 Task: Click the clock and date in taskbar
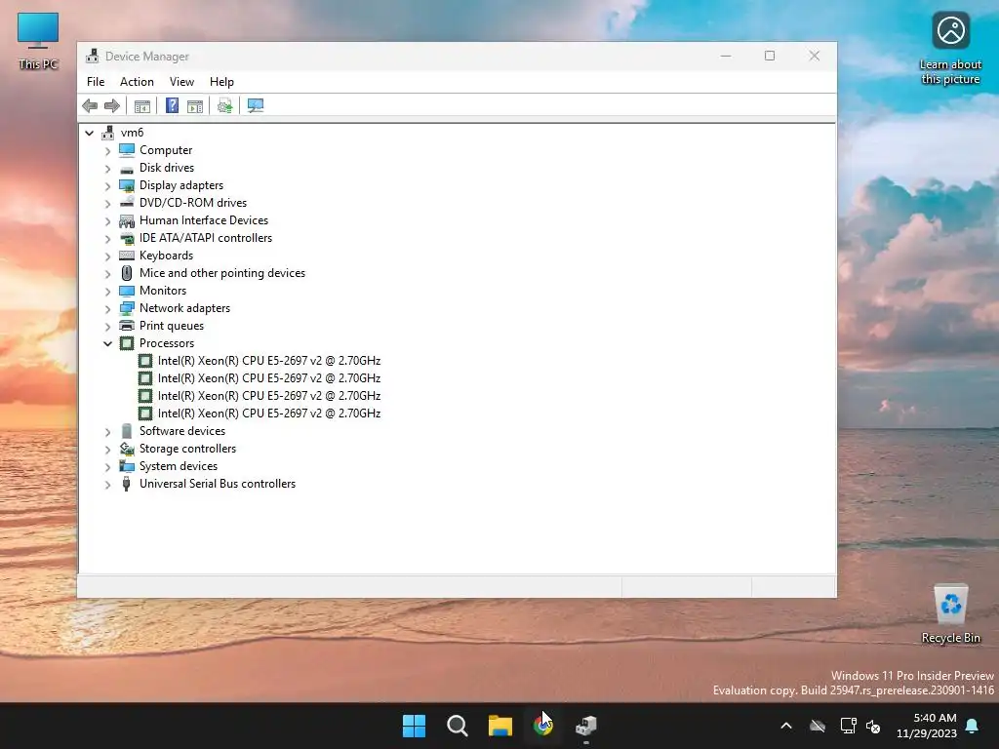click(927, 726)
